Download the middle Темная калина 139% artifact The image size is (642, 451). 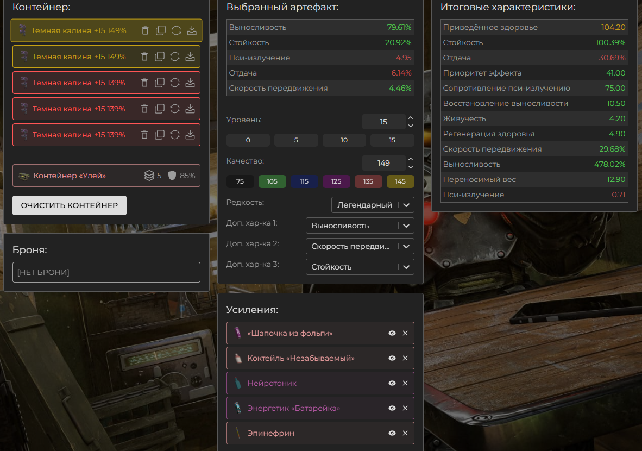pos(190,109)
